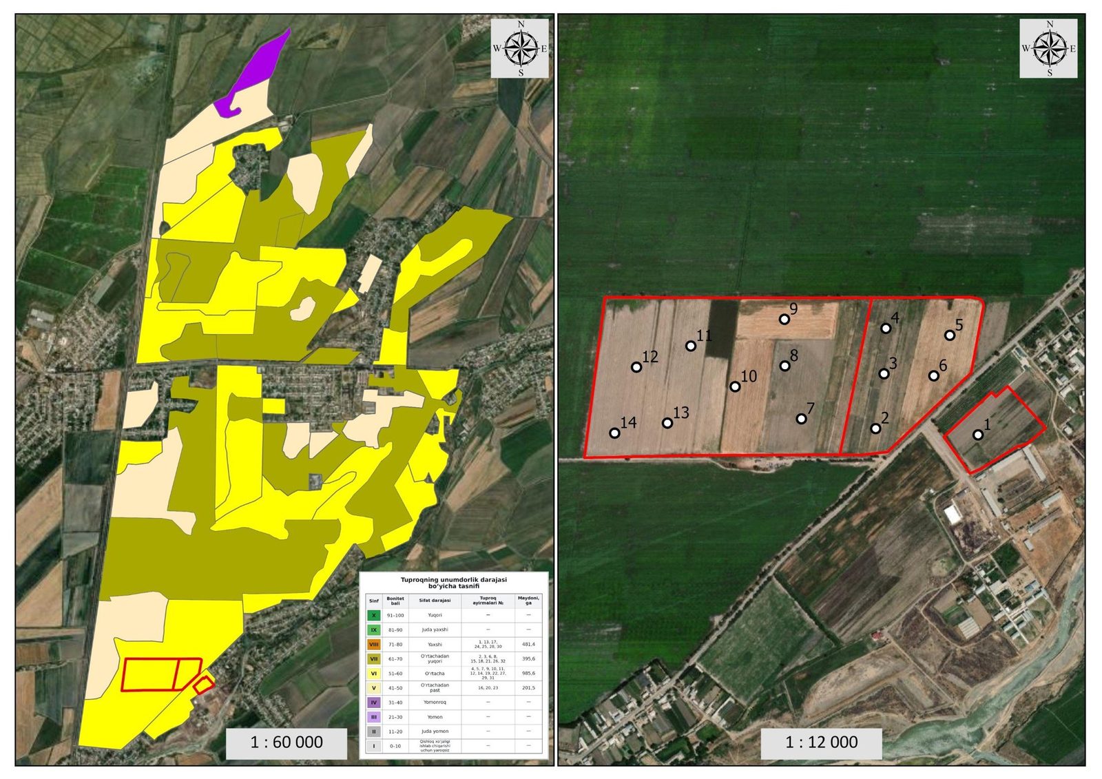Click the '91–100' bonitet range cell
This screenshot has height=779, width=1102.
click(395, 615)
